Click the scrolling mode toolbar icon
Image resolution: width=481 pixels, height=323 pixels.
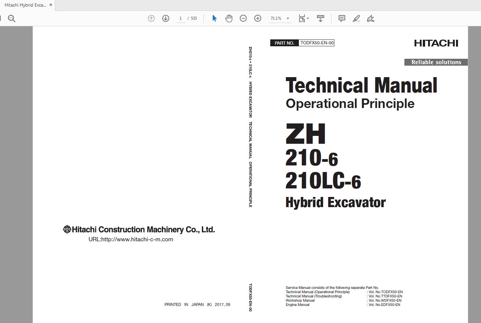[321, 18]
